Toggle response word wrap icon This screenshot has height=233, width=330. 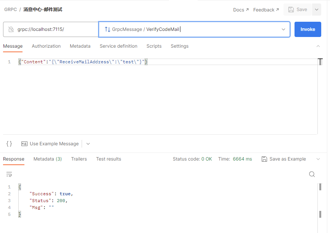(9, 174)
